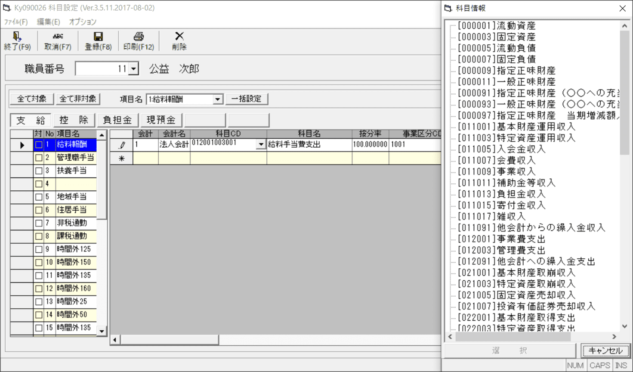Viewport: 633px width, 372px height.
Task: Select tree item [011015]寄付金収入
Action: point(501,205)
